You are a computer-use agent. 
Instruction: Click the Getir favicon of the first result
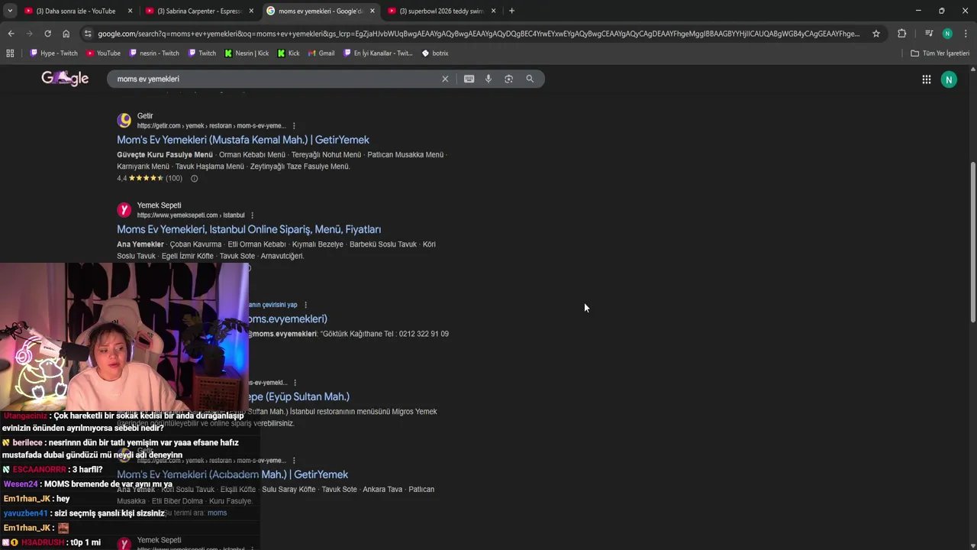pos(124,121)
